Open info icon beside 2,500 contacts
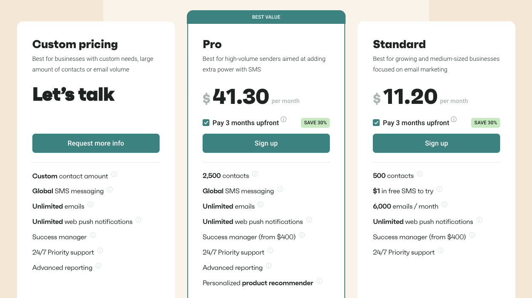532x298 pixels. click(255, 174)
